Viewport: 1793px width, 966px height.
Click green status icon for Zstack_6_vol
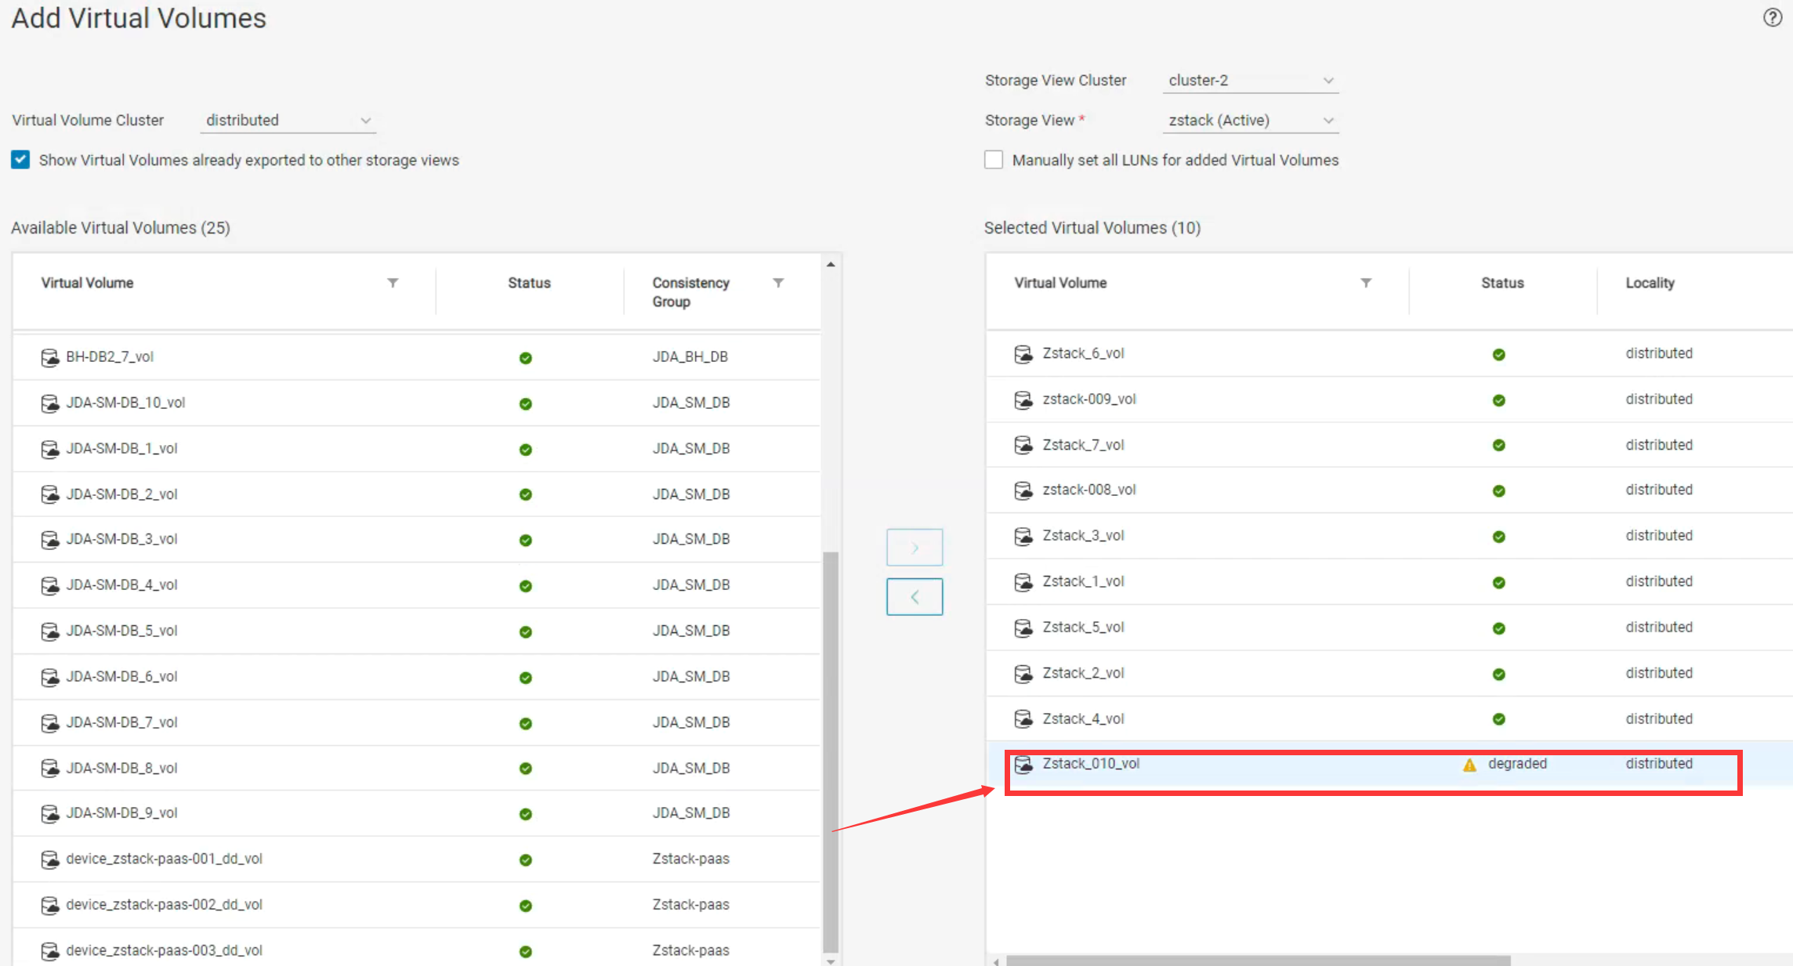click(x=1498, y=354)
